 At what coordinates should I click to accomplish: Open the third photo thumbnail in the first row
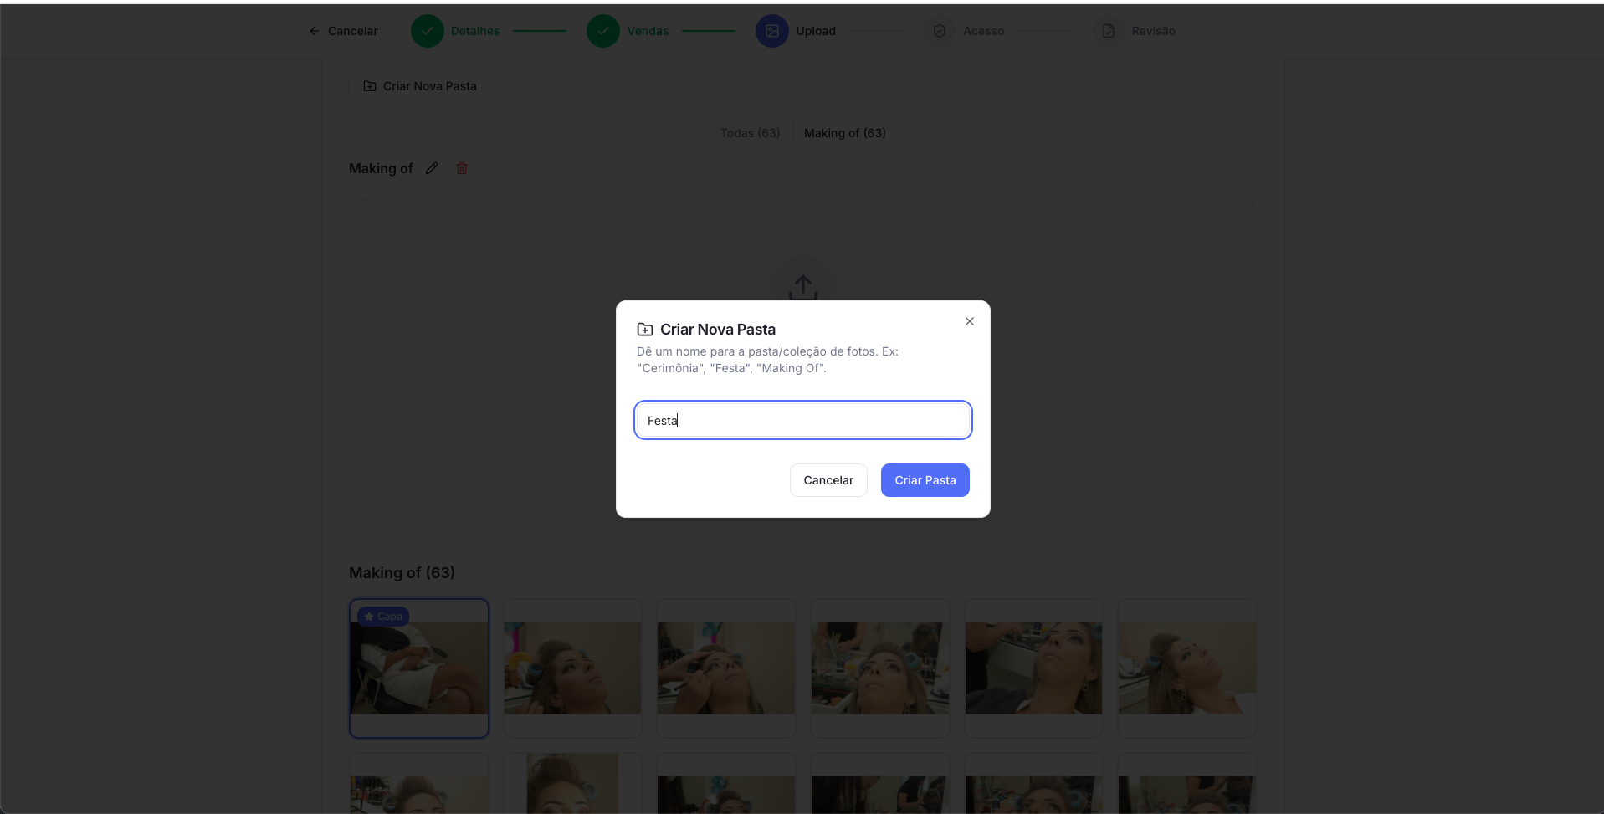pyautogui.click(x=726, y=668)
